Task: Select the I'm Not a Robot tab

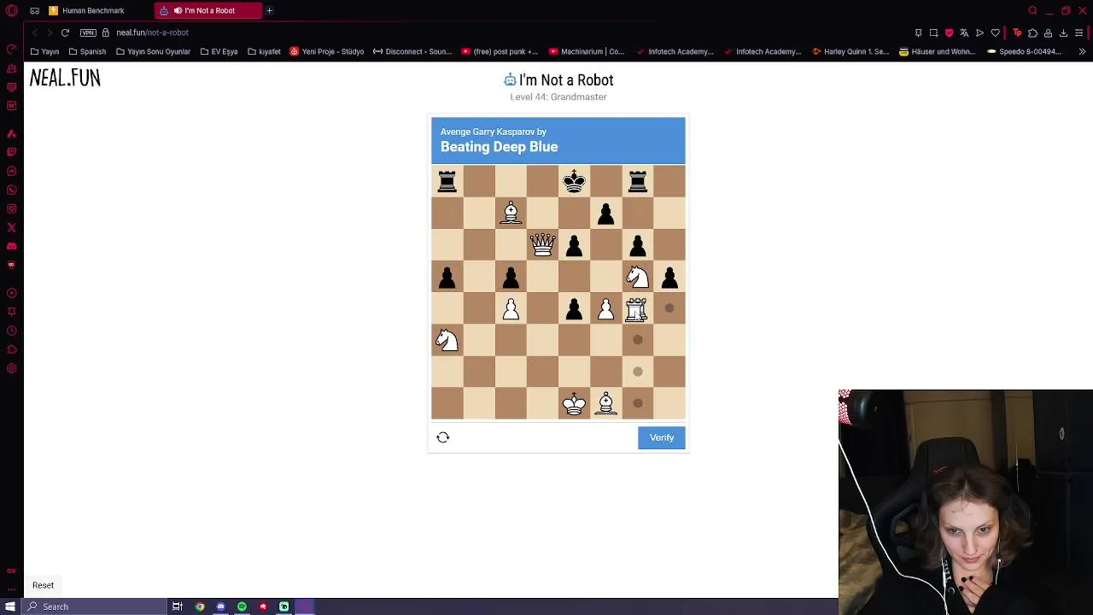Action: (209, 10)
